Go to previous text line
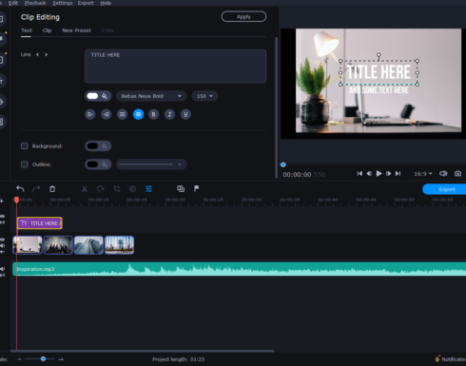 click(x=37, y=54)
